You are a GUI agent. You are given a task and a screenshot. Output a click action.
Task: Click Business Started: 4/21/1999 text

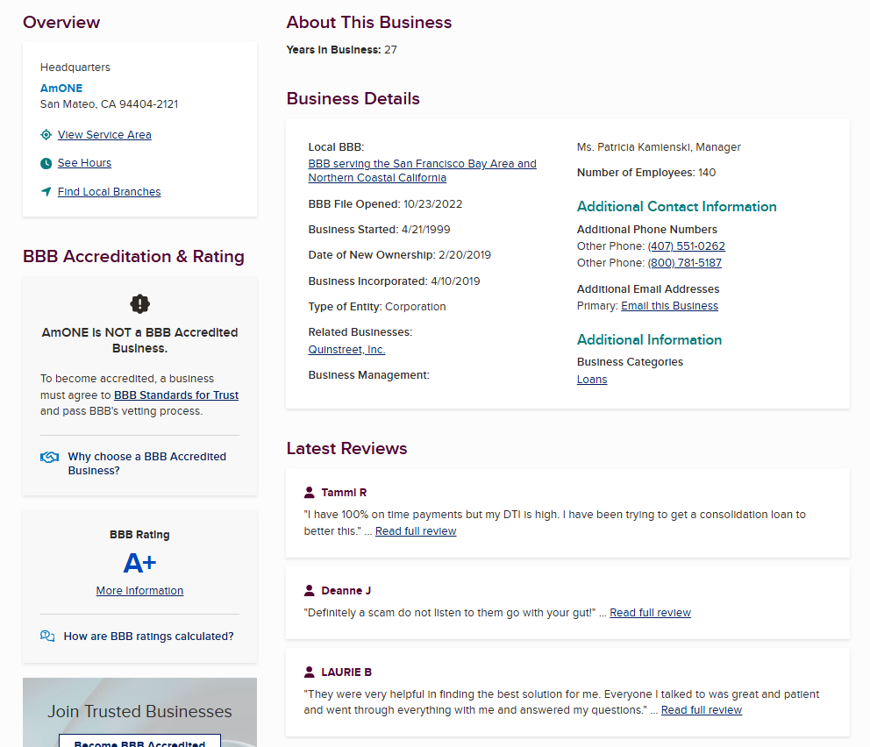point(379,230)
